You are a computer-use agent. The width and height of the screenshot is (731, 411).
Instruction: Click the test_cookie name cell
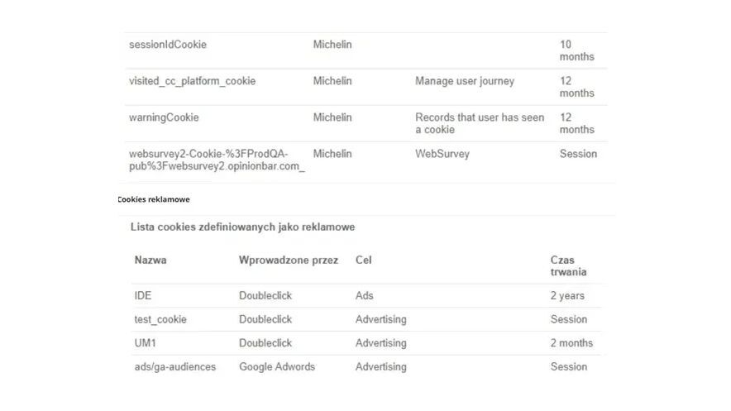(160, 319)
